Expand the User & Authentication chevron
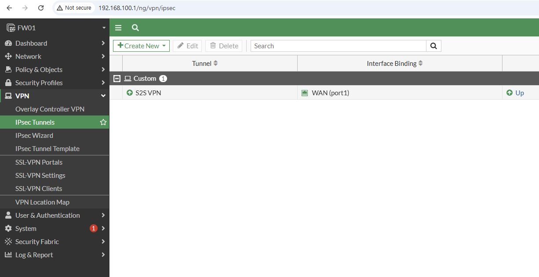Viewport: 539px width, 277px height. pyautogui.click(x=103, y=215)
